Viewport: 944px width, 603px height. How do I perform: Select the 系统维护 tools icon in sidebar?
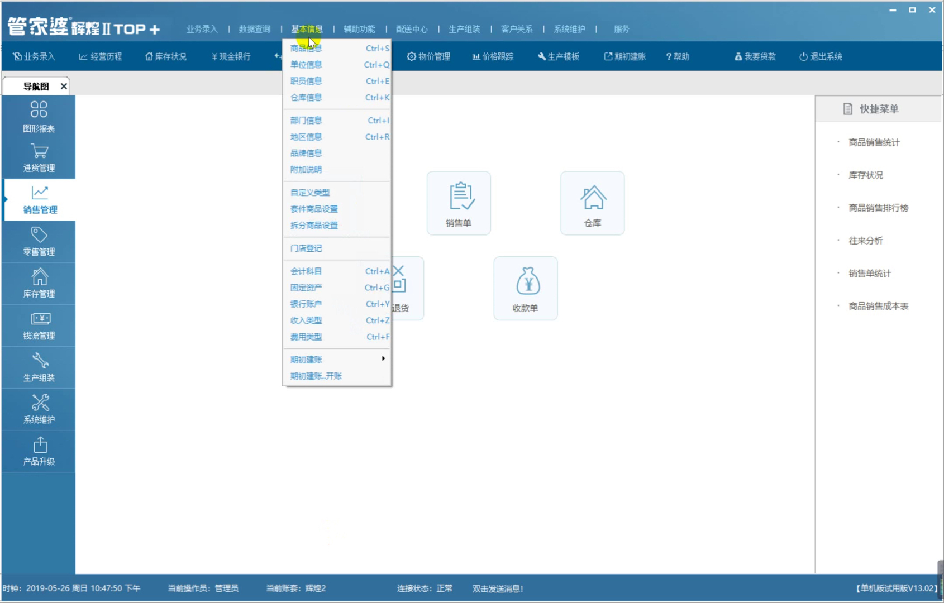tap(40, 403)
